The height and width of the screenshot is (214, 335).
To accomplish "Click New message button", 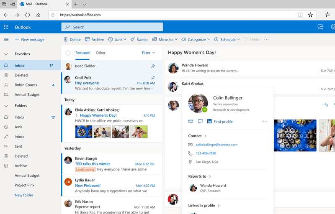I will 29,39.
